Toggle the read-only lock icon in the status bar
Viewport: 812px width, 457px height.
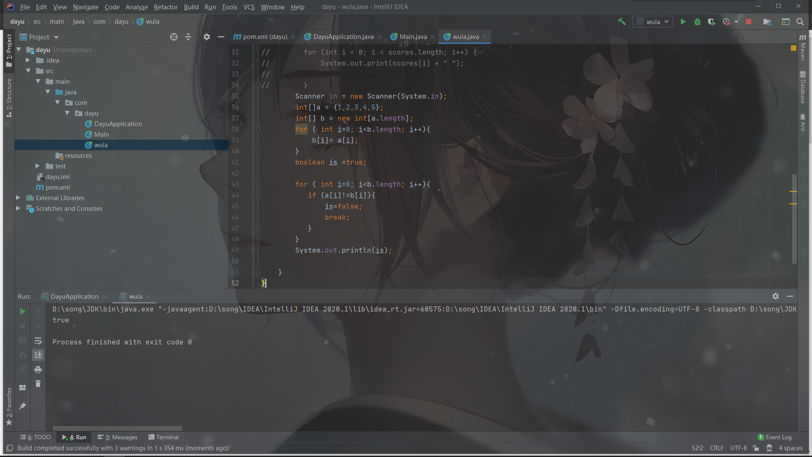[x=756, y=448]
